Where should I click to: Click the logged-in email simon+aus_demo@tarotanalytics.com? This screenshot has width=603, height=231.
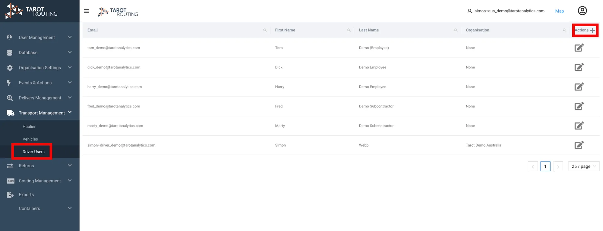click(x=509, y=11)
